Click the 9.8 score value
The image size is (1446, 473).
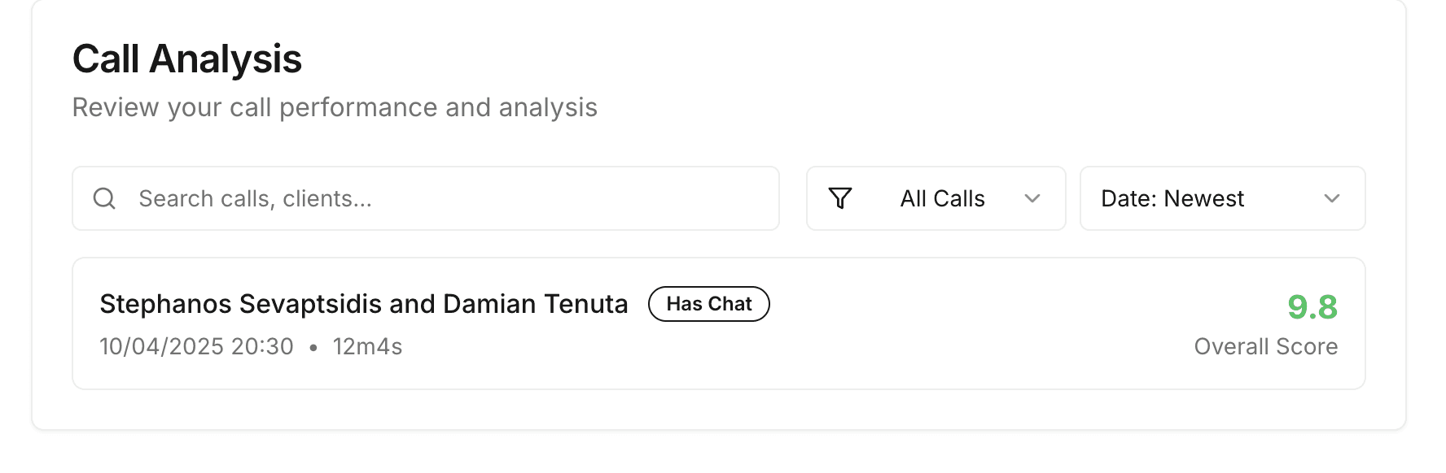(1312, 307)
